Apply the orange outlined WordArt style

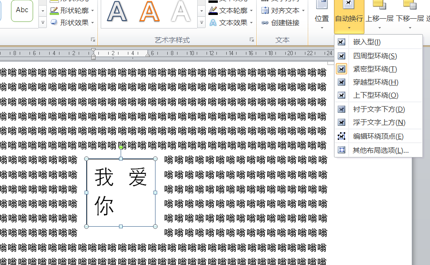(149, 11)
